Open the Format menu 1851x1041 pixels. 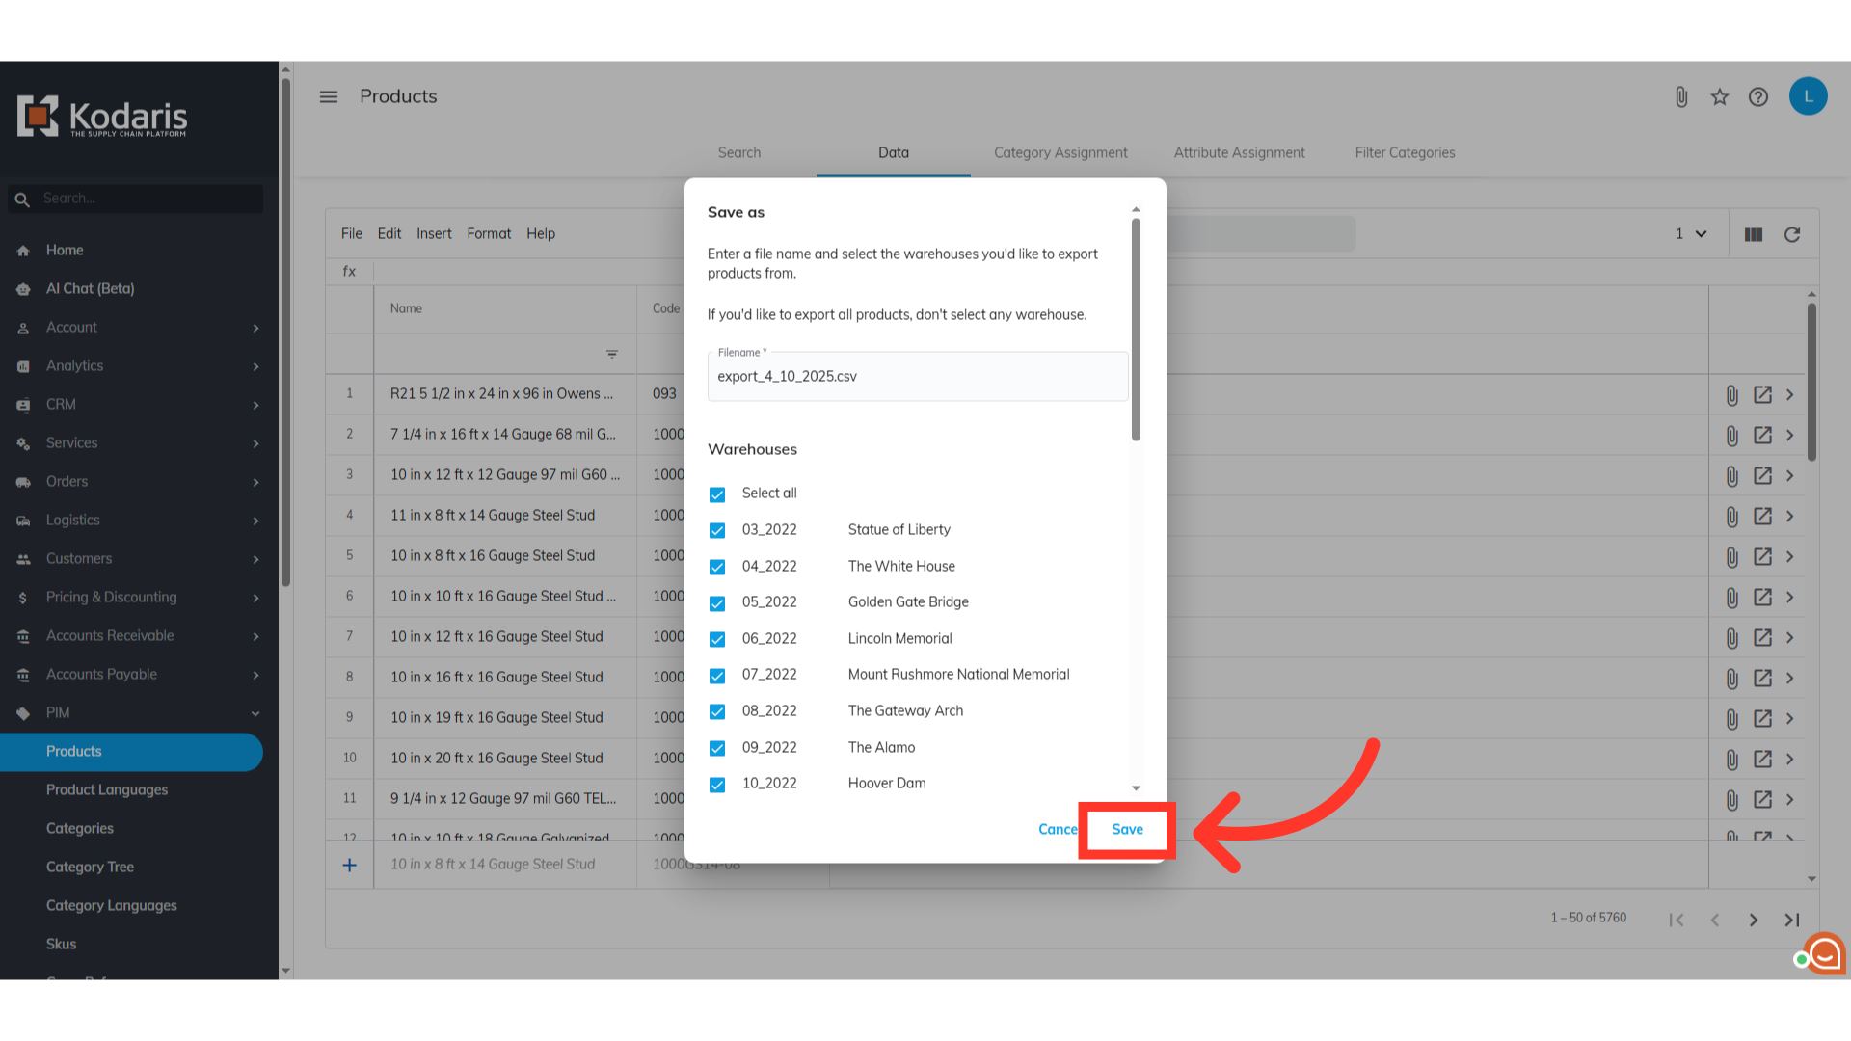coord(489,233)
